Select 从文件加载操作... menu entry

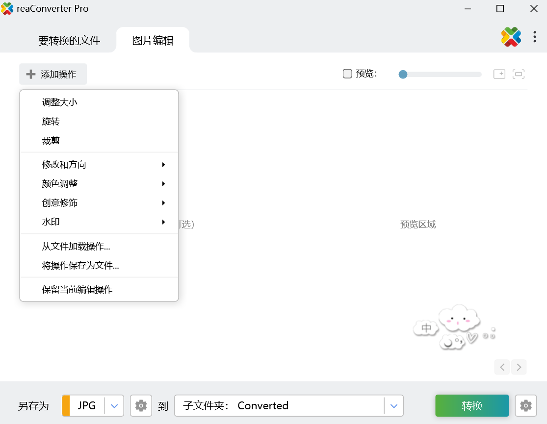76,247
